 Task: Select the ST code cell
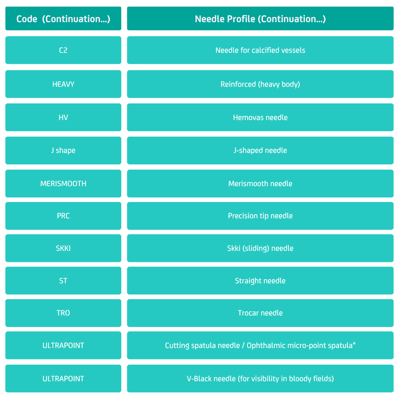click(63, 280)
